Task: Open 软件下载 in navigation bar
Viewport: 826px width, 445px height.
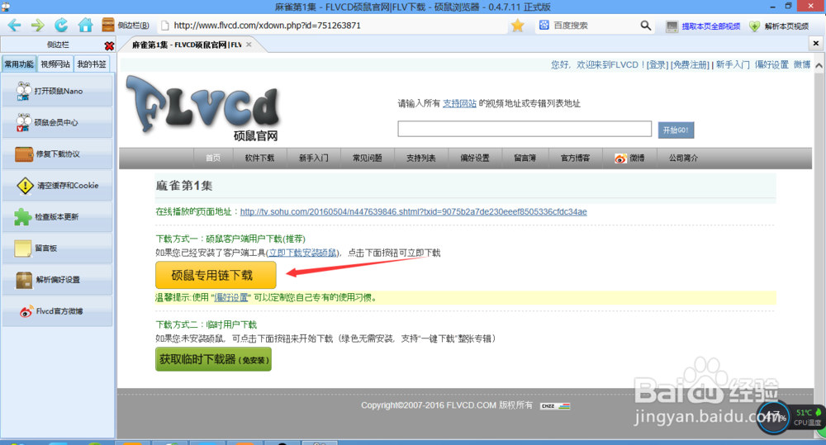Action: (x=259, y=158)
